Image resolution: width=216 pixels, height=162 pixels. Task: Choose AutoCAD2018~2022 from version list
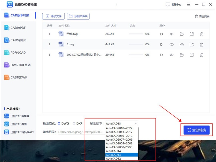[122, 128]
